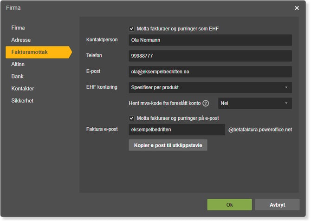Click the Kontaktperson label
Screen dimensions: 311x222
pyautogui.click(x=102, y=39)
